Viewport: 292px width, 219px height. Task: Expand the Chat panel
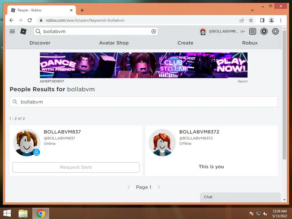pyautogui.click(x=240, y=197)
